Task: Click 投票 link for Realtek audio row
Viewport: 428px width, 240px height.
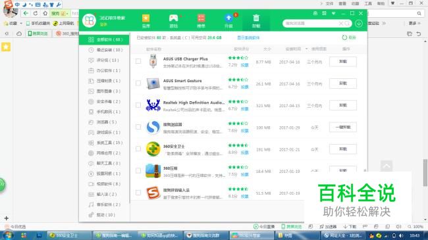Action: click(244, 108)
